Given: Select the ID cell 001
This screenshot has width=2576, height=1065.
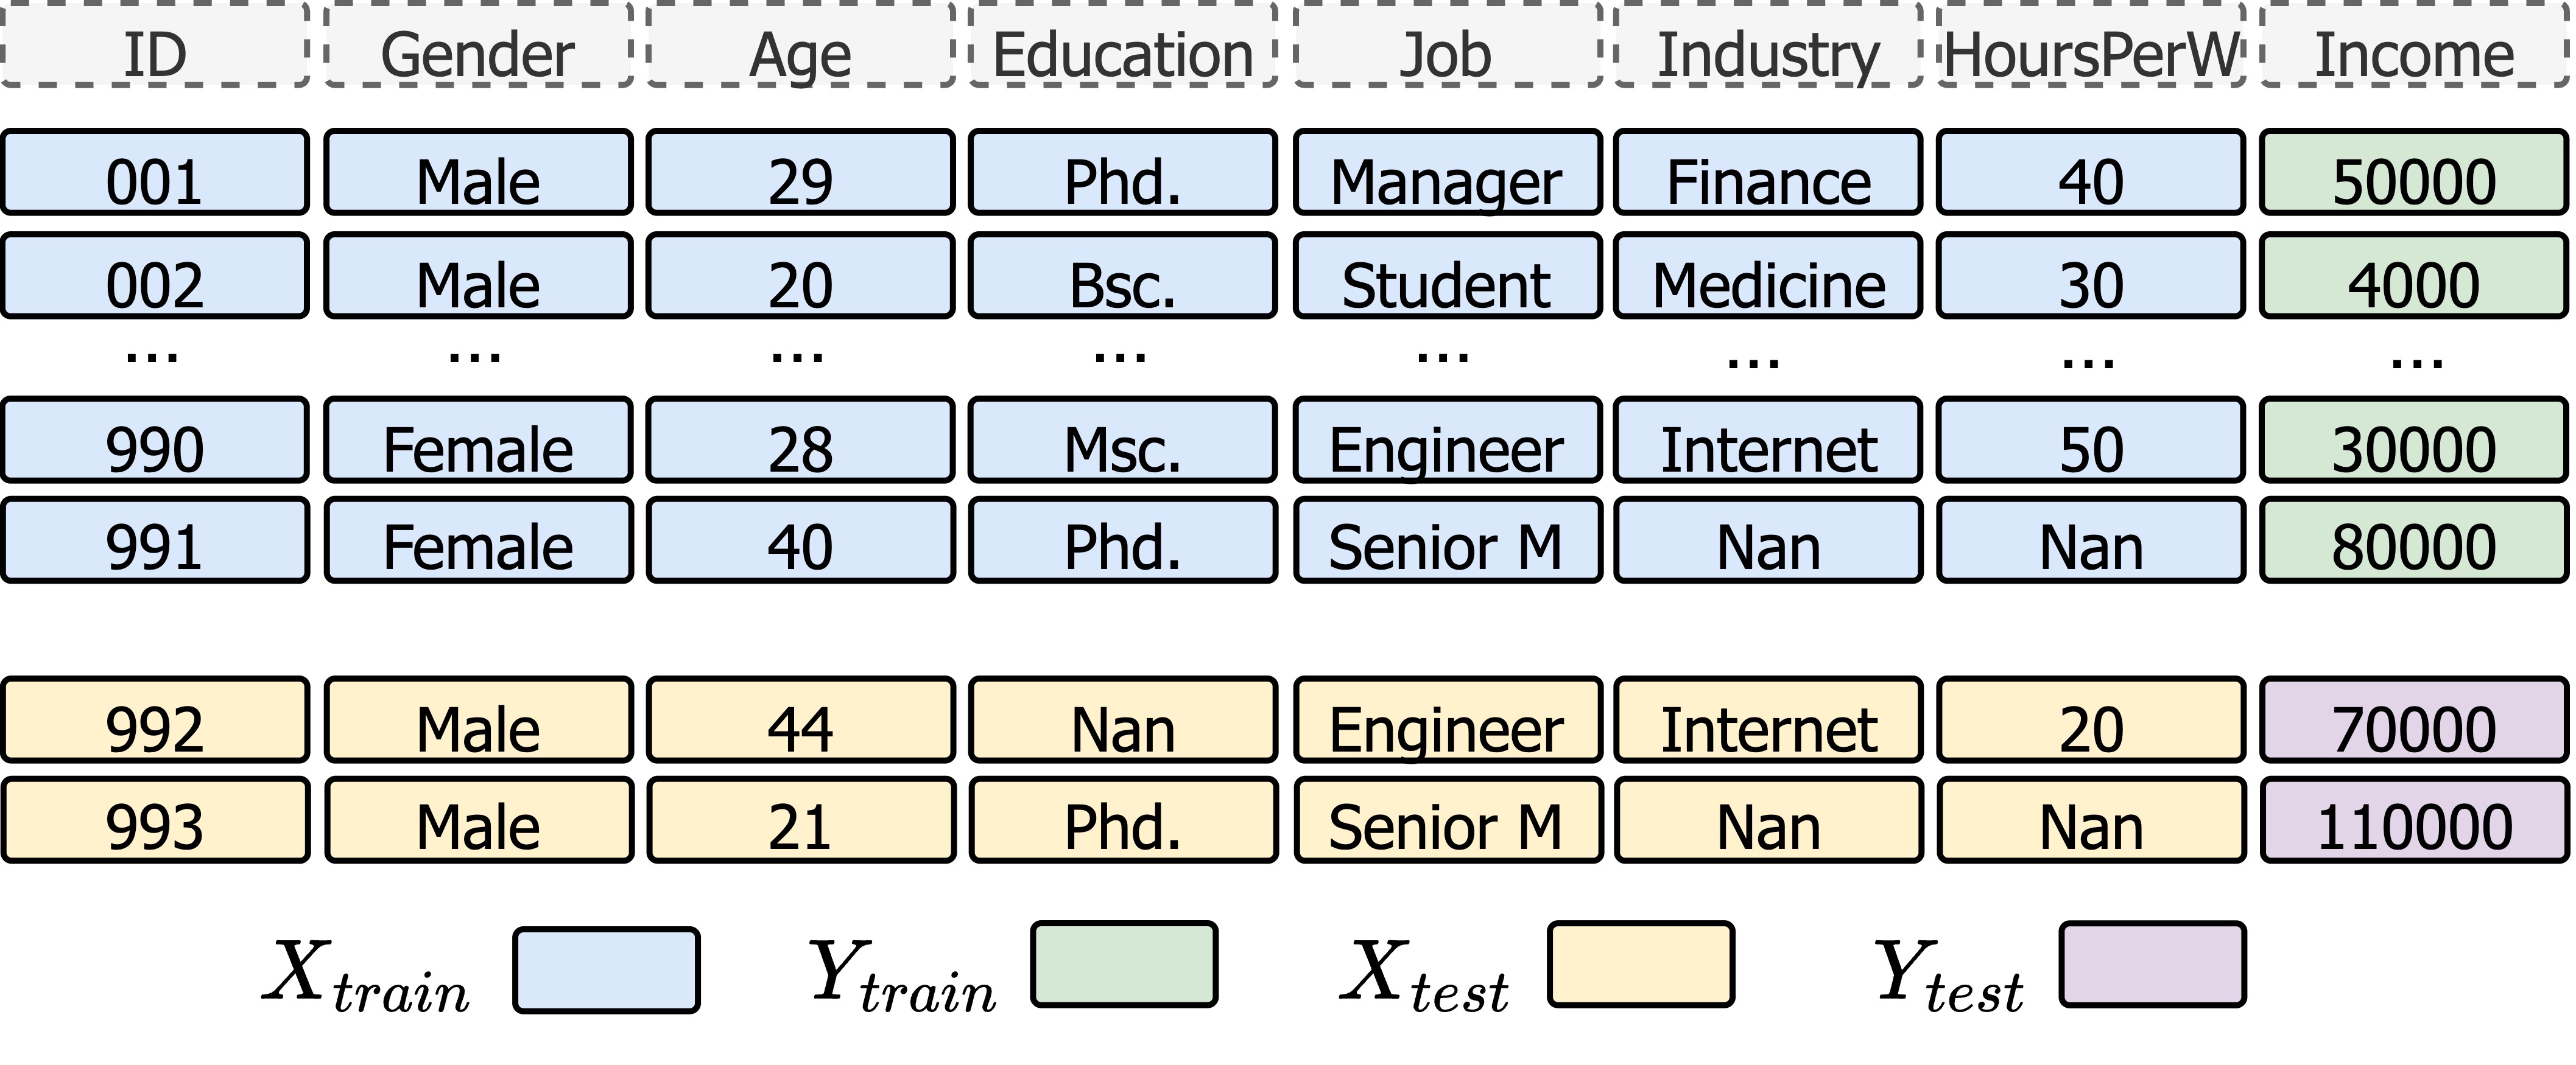Looking at the screenshot, I should coord(155,173).
